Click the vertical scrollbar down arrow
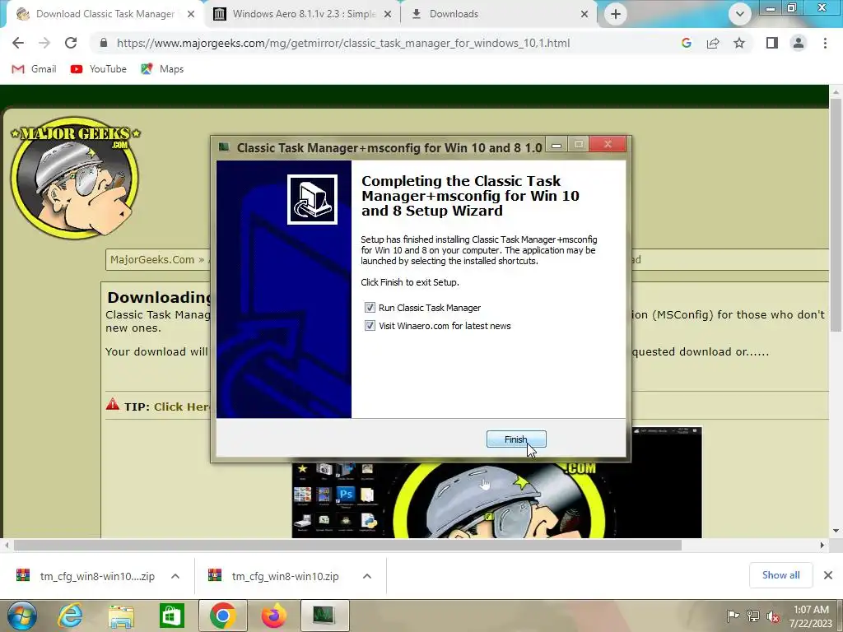This screenshot has height=632, width=843. [836, 531]
